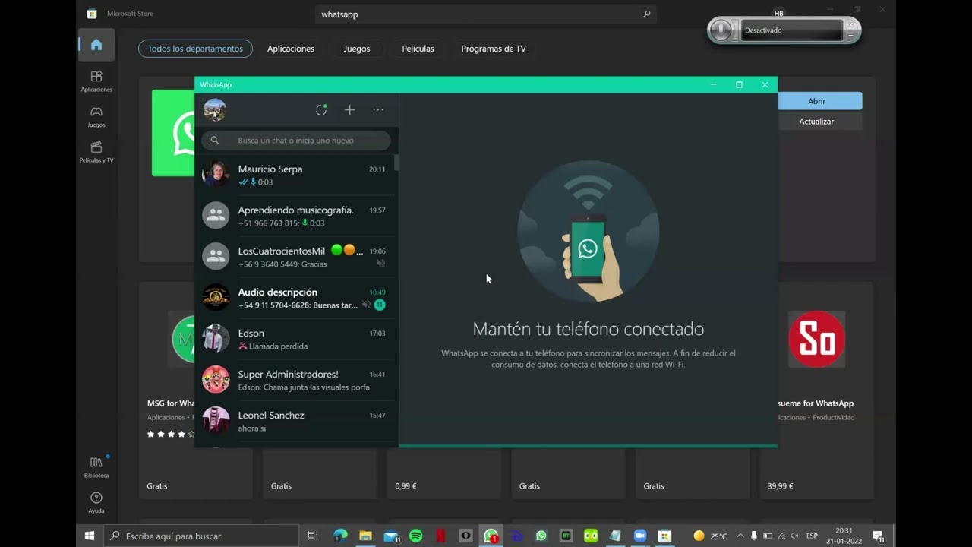Image resolution: width=972 pixels, height=547 pixels.
Task: Open Duolingo from taskbar
Action: (x=591, y=536)
